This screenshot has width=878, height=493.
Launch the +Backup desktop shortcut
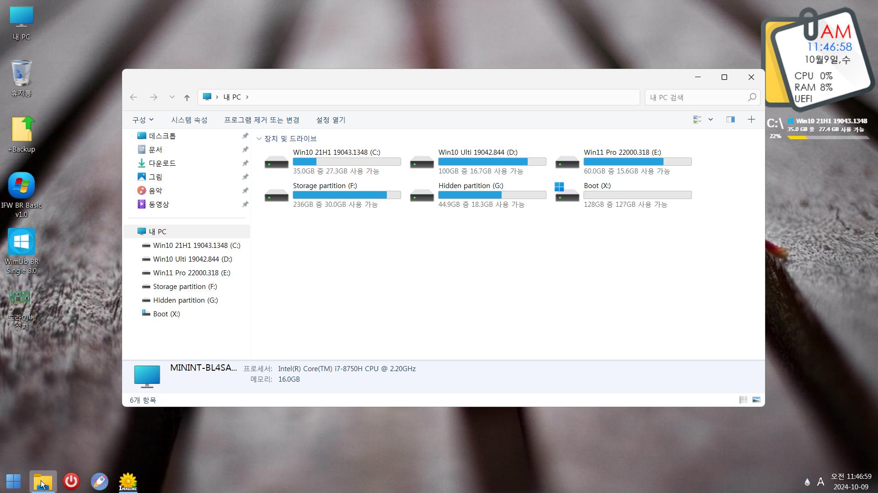(x=21, y=135)
